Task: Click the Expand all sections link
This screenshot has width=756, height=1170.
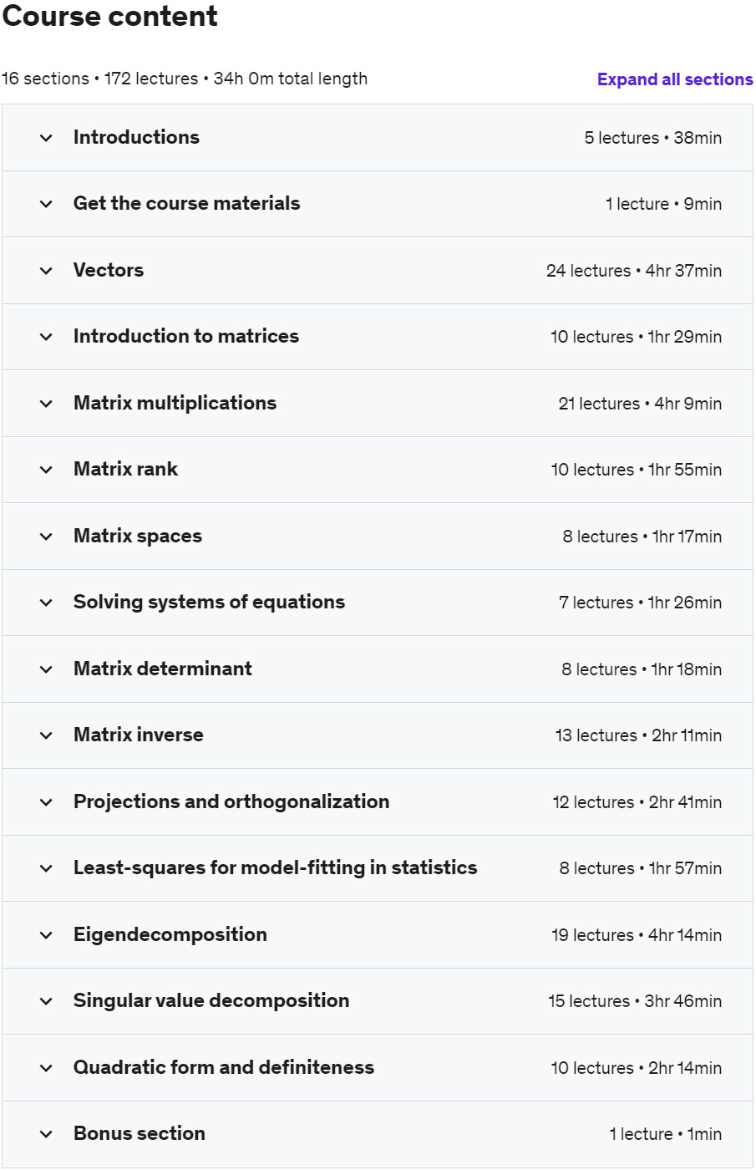Action: 674,79
